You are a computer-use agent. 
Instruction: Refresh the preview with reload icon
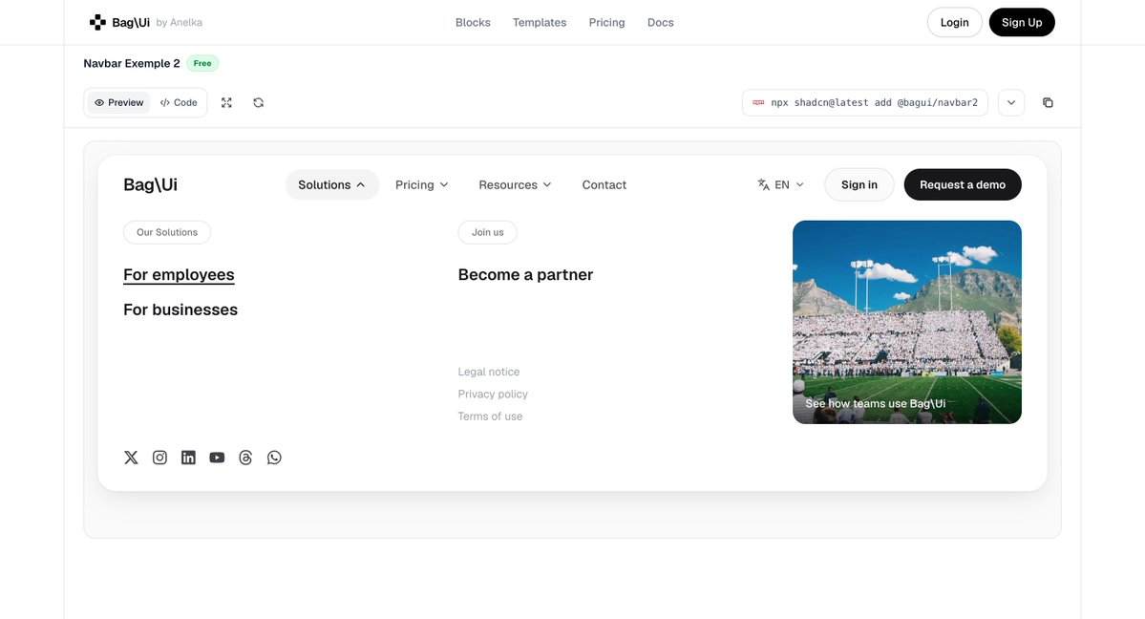(259, 103)
